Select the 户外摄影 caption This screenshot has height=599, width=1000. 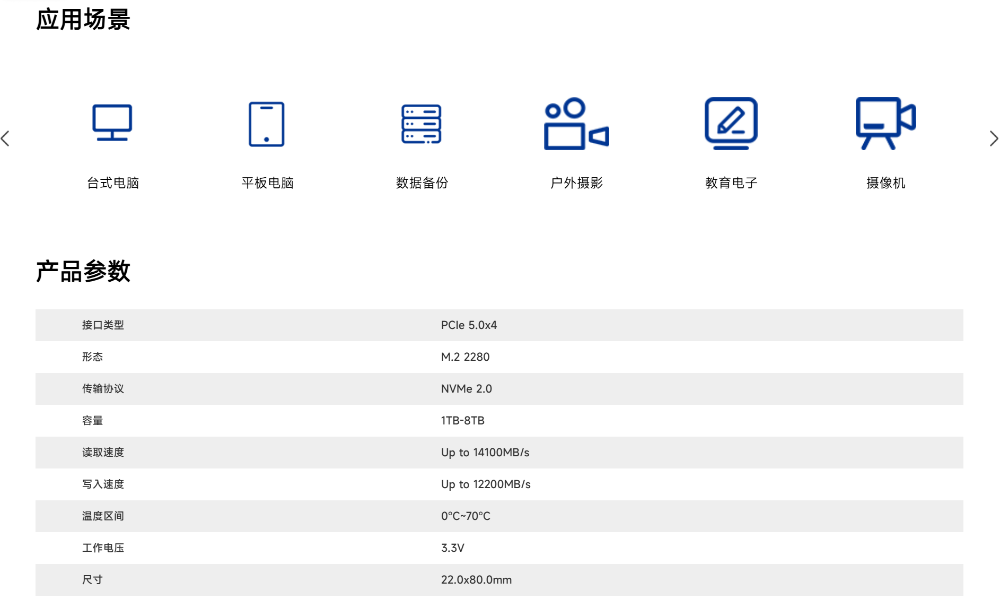576,183
